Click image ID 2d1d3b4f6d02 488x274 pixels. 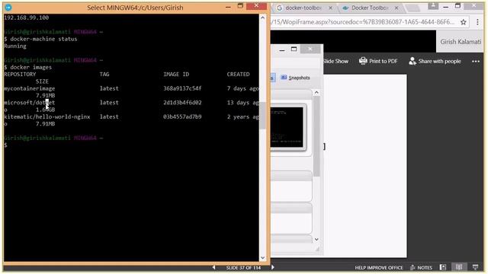182,103
